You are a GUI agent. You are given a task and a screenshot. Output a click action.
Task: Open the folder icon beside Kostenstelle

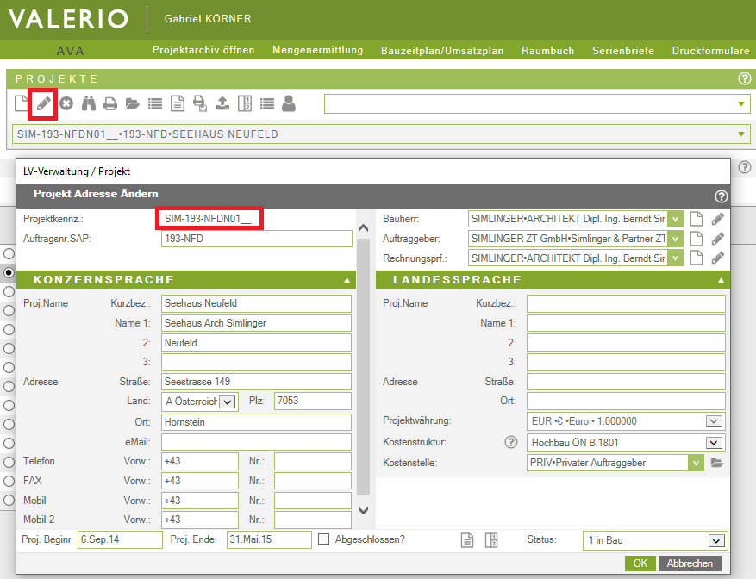pyautogui.click(x=717, y=464)
